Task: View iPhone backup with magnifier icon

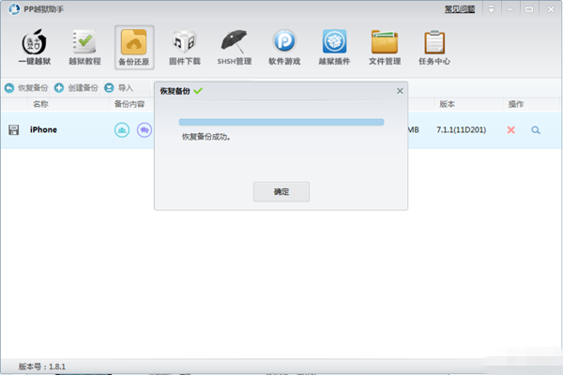Action: click(536, 130)
